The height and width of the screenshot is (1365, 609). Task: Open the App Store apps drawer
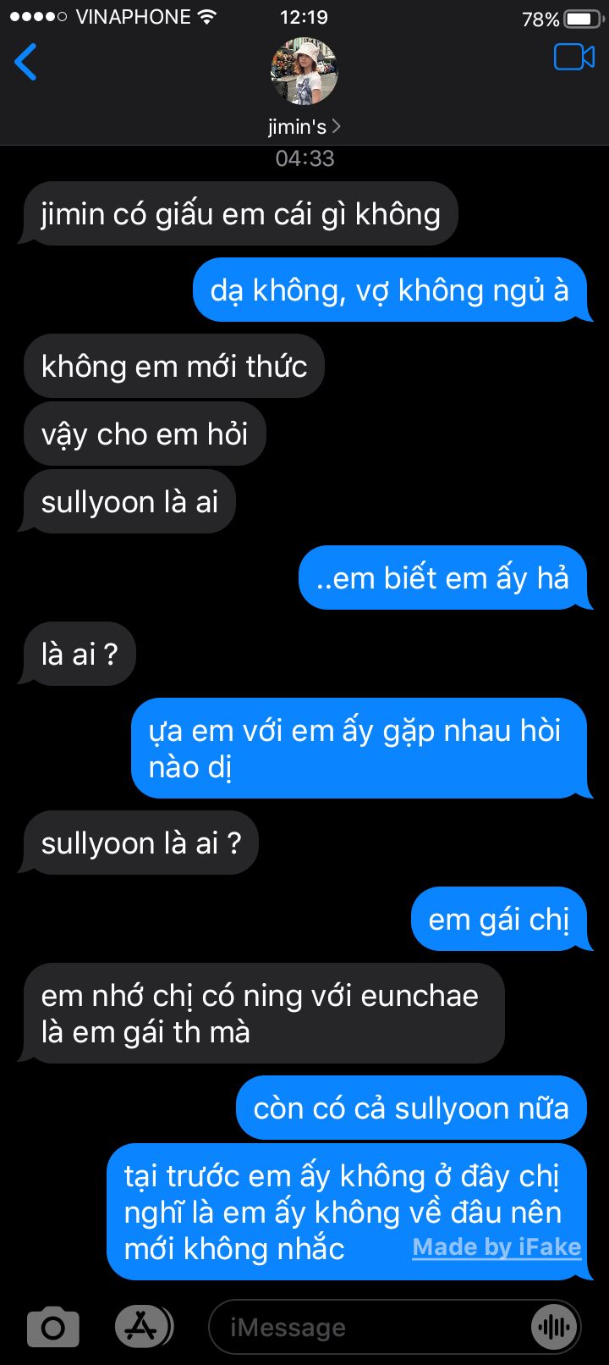pos(142,1327)
